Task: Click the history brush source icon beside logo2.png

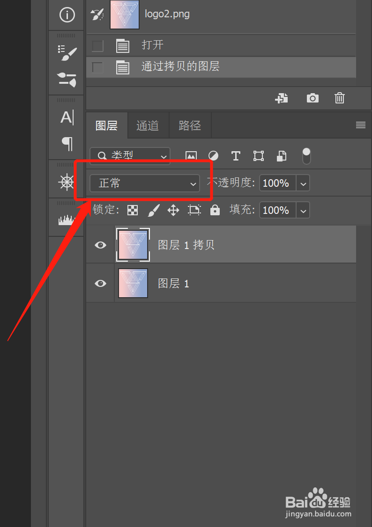Action: 97,14
